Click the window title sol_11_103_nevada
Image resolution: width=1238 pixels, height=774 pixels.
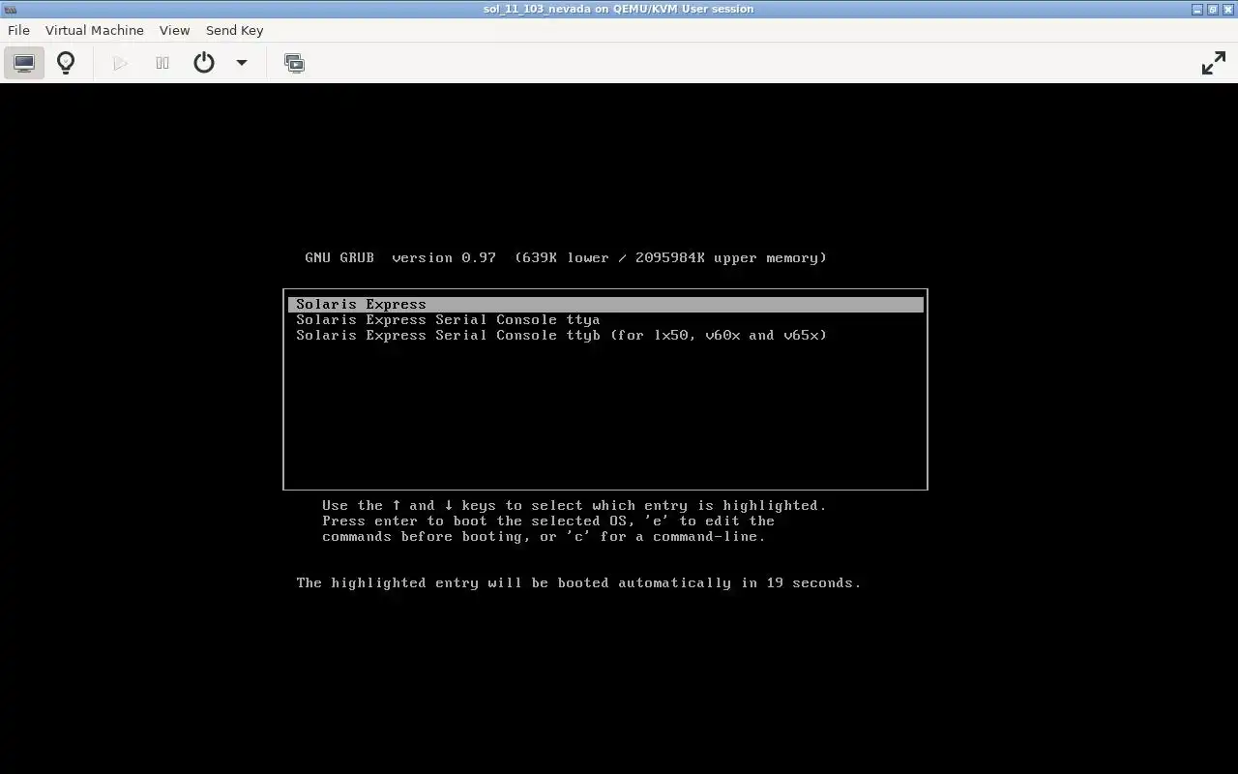[x=618, y=9]
